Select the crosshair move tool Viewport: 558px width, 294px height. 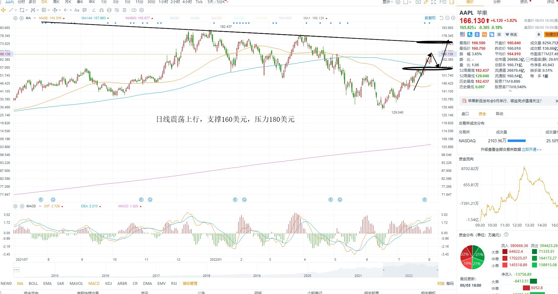(3, 10)
